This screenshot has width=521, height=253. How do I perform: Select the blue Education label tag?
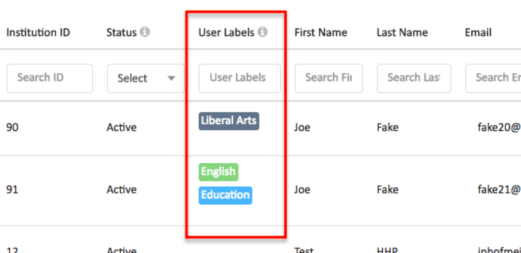point(225,195)
